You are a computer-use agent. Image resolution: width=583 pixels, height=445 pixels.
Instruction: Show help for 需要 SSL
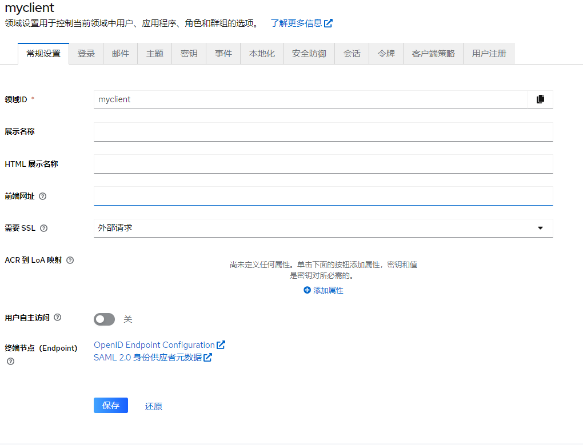(44, 228)
